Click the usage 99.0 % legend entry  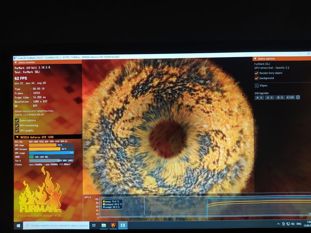tap(111, 207)
